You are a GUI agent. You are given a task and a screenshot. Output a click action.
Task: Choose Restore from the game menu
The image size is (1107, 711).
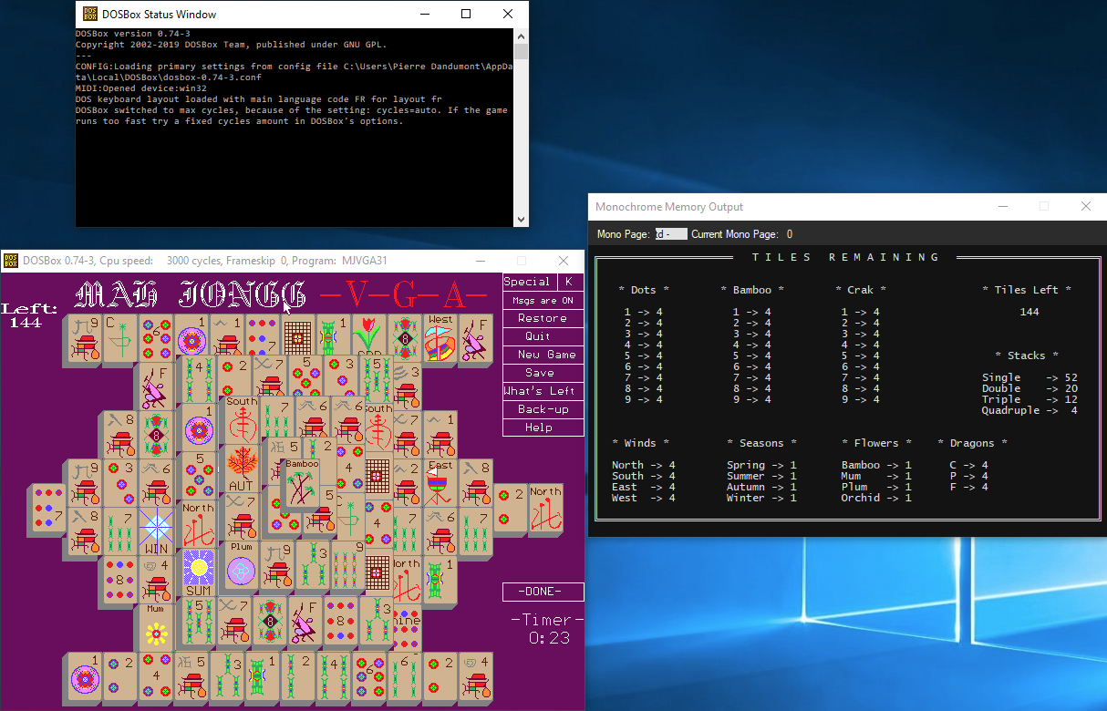543,318
